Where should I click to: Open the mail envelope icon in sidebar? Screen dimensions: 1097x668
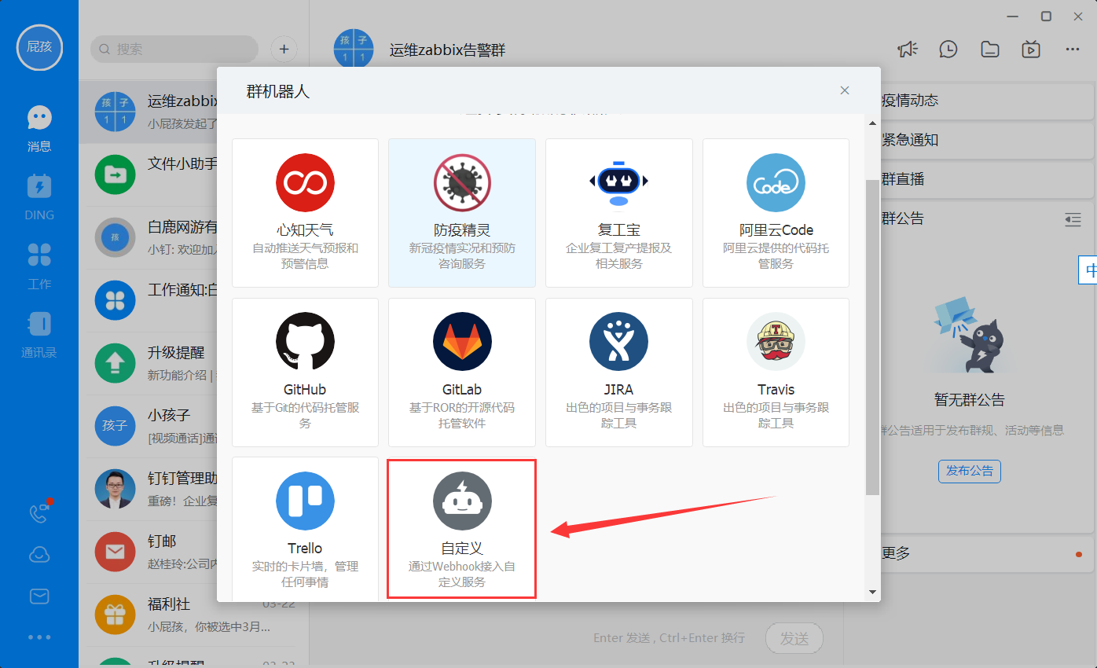click(39, 597)
